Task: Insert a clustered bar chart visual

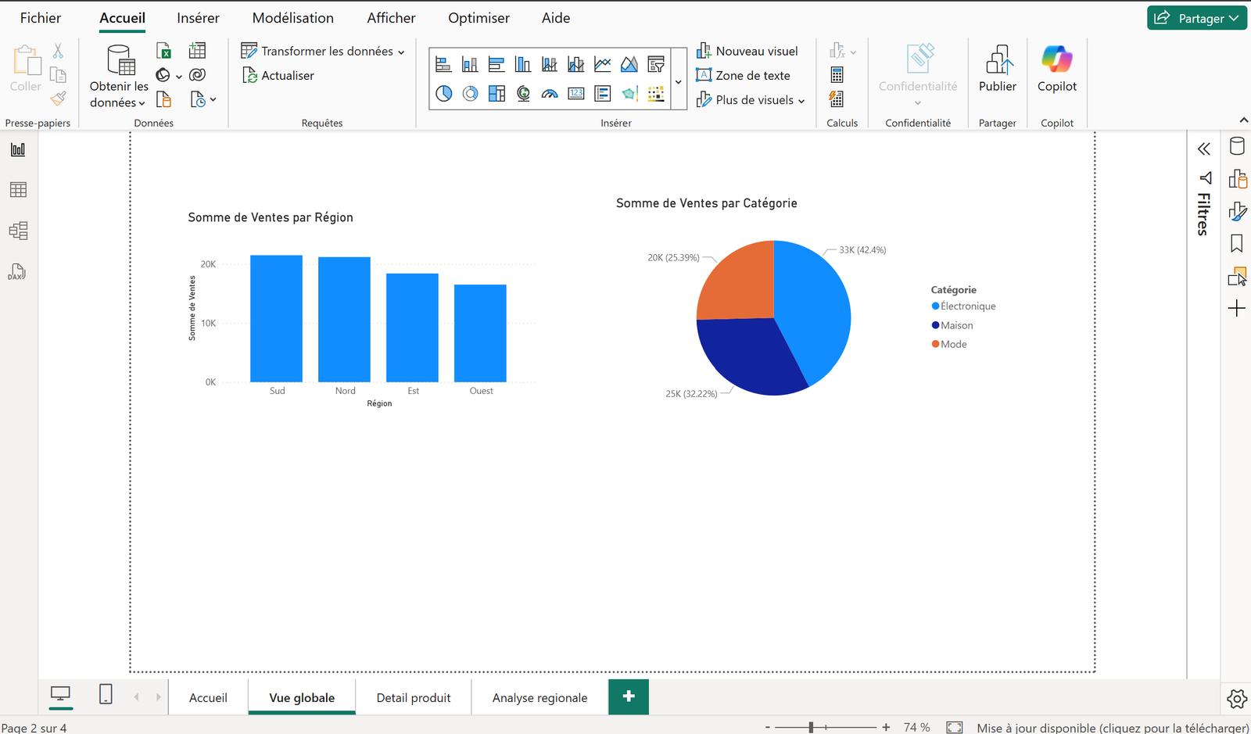Action: (x=496, y=64)
